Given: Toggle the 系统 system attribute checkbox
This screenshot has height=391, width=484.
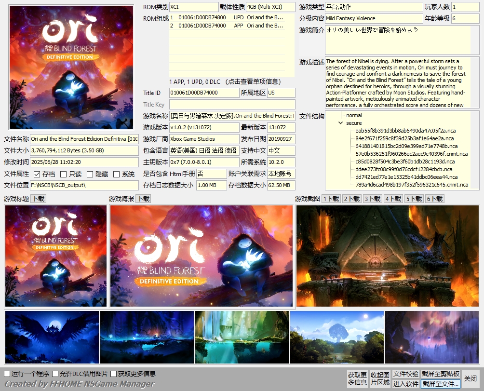Looking at the screenshot, I should point(116,175).
